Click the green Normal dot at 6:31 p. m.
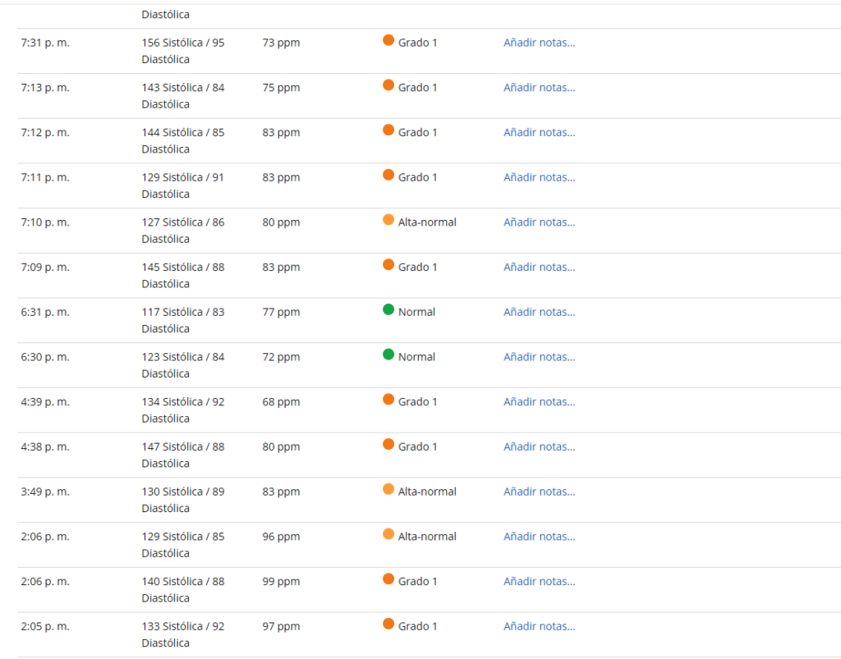Viewport: 841px width, 659px height. [388, 309]
